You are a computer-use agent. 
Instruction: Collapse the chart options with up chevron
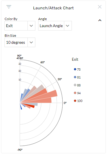(100, 20)
